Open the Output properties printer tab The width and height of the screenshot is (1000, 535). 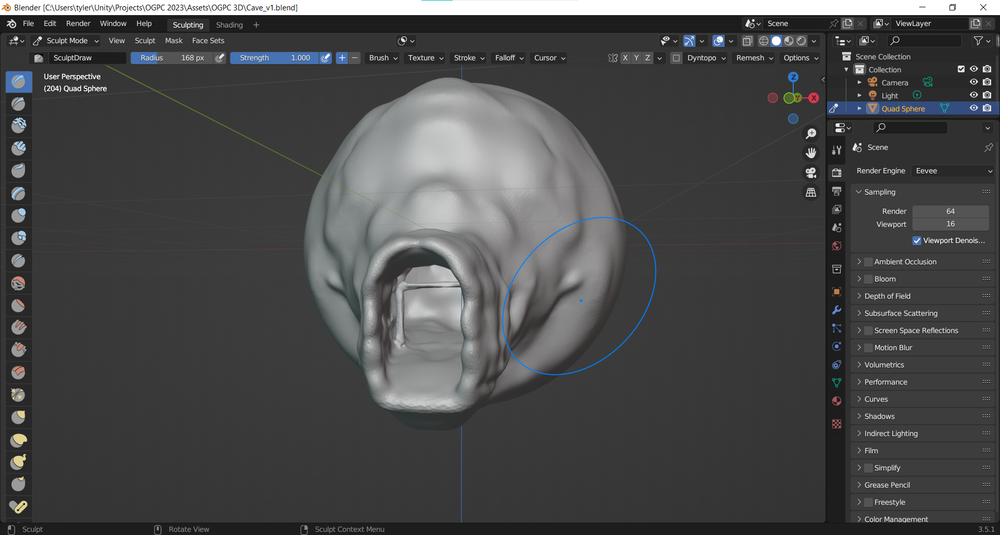(x=836, y=192)
